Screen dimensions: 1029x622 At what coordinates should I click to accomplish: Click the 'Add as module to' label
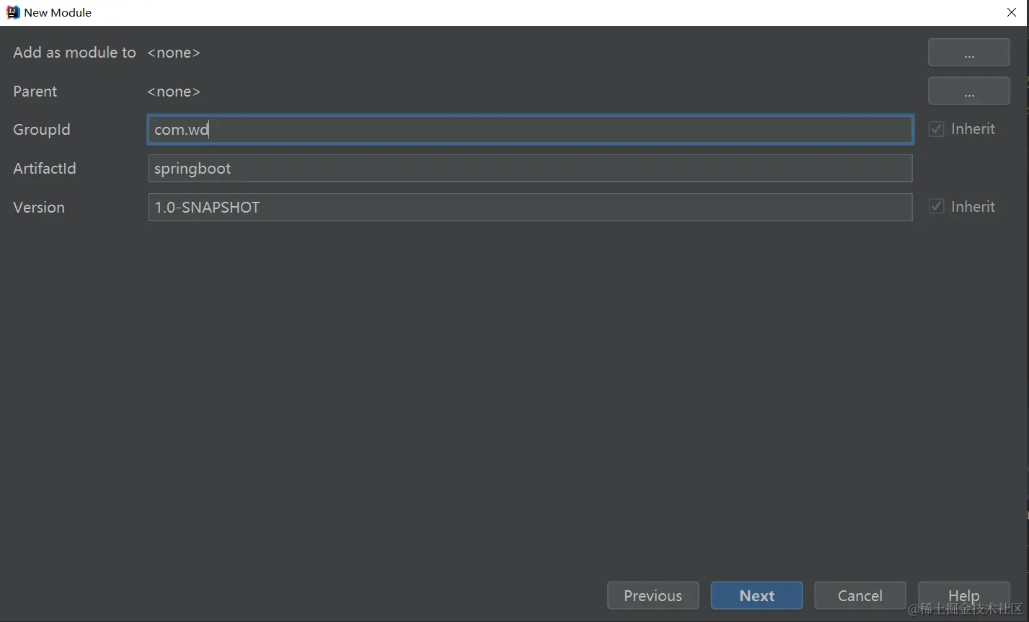coord(74,53)
